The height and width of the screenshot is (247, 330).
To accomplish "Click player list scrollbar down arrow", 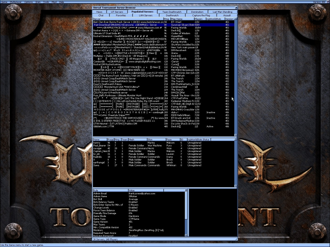I will point(236,186).
